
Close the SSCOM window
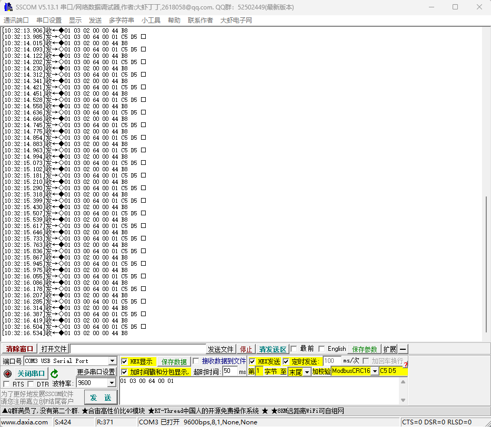[x=479, y=7]
